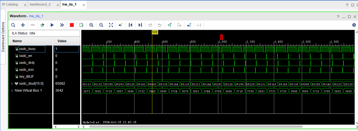The width and height of the screenshot is (358, 131).
Task: Go to the first time point
Action: [131, 25]
